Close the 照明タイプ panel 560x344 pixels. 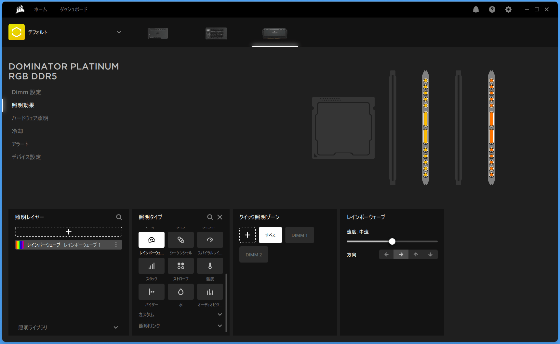(220, 217)
